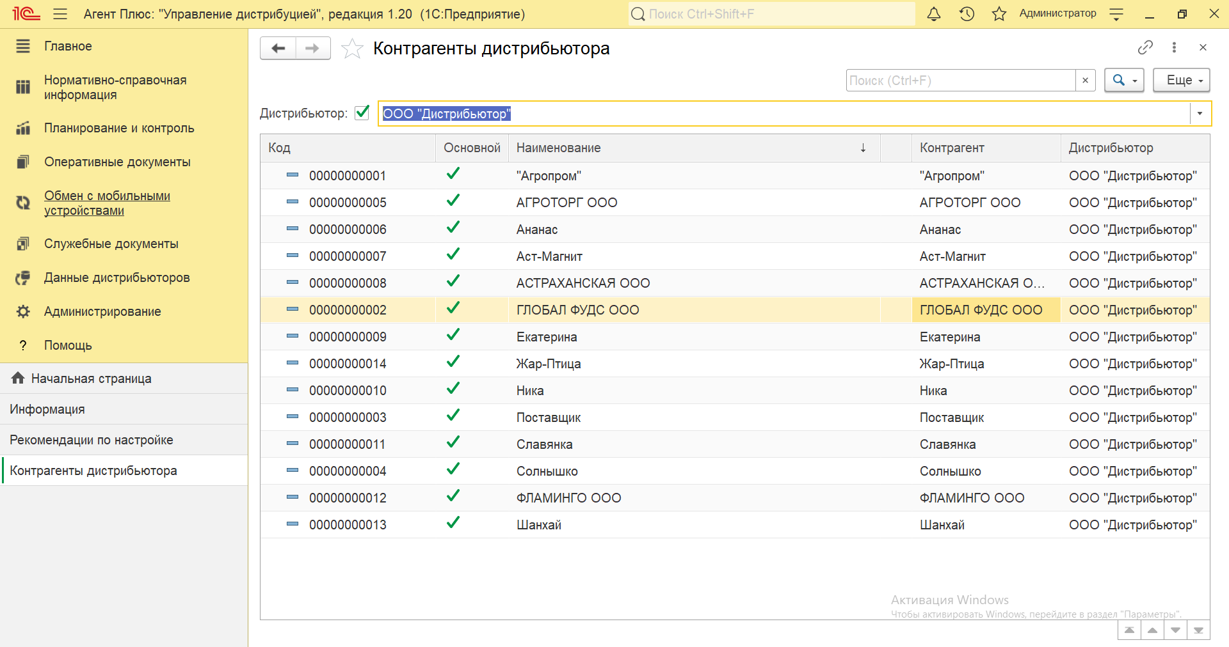Screen dimensions: 1229x647
Task: Sort by the Контрагент column header
Action: coord(986,148)
